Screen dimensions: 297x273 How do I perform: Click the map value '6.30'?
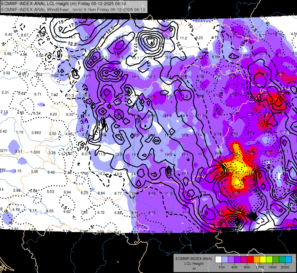click(x=70, y=114)
